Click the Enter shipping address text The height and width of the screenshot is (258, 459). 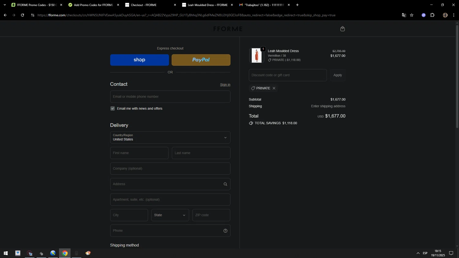(328, 106)
